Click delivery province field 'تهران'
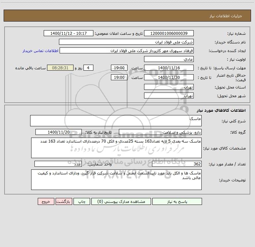Screen dimensions: 255x247 pyautogui.click(x=169, y=87)
